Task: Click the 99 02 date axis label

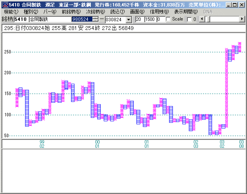Action: tap(42, 144)
